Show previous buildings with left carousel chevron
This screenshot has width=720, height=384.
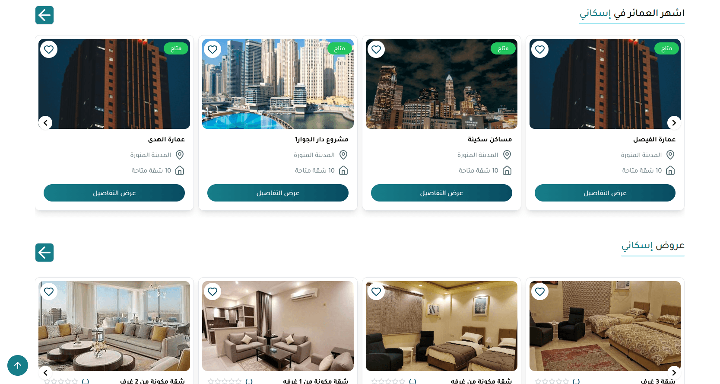tap(45, 123)
